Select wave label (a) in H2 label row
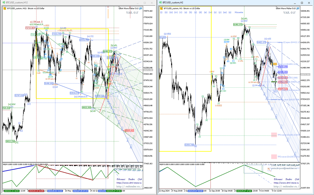The height and width of the screenshot is (195, 314). point(186,12)
